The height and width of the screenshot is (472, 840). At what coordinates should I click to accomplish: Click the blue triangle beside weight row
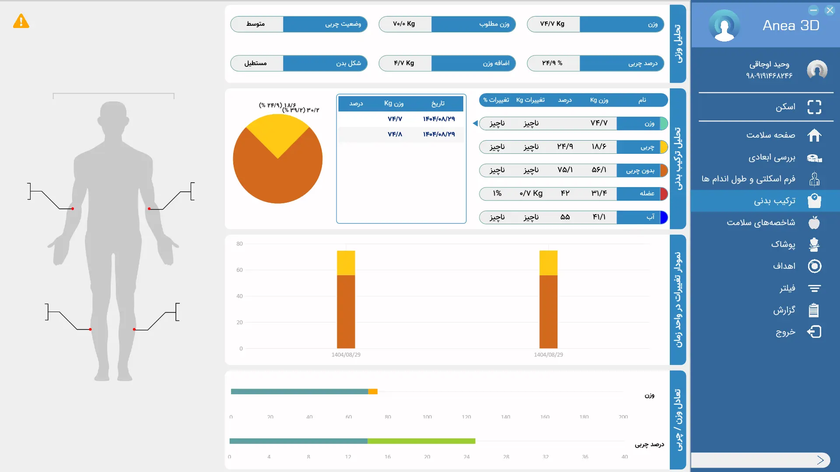[475, 124]
